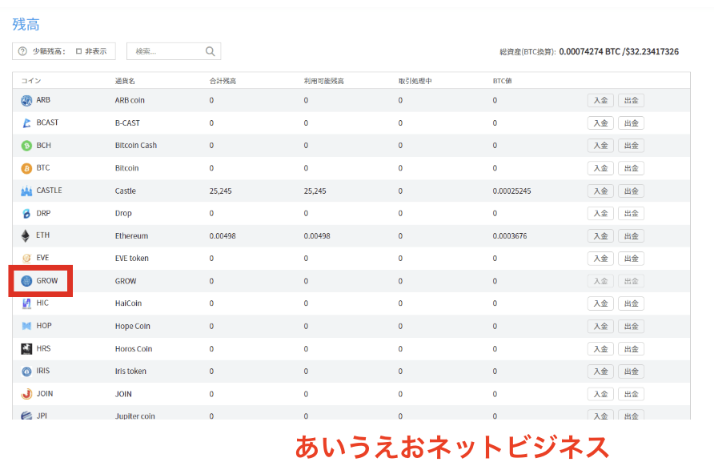Click the search coin input field
Viewport: 714px width, 466px height.
[174, 51]
